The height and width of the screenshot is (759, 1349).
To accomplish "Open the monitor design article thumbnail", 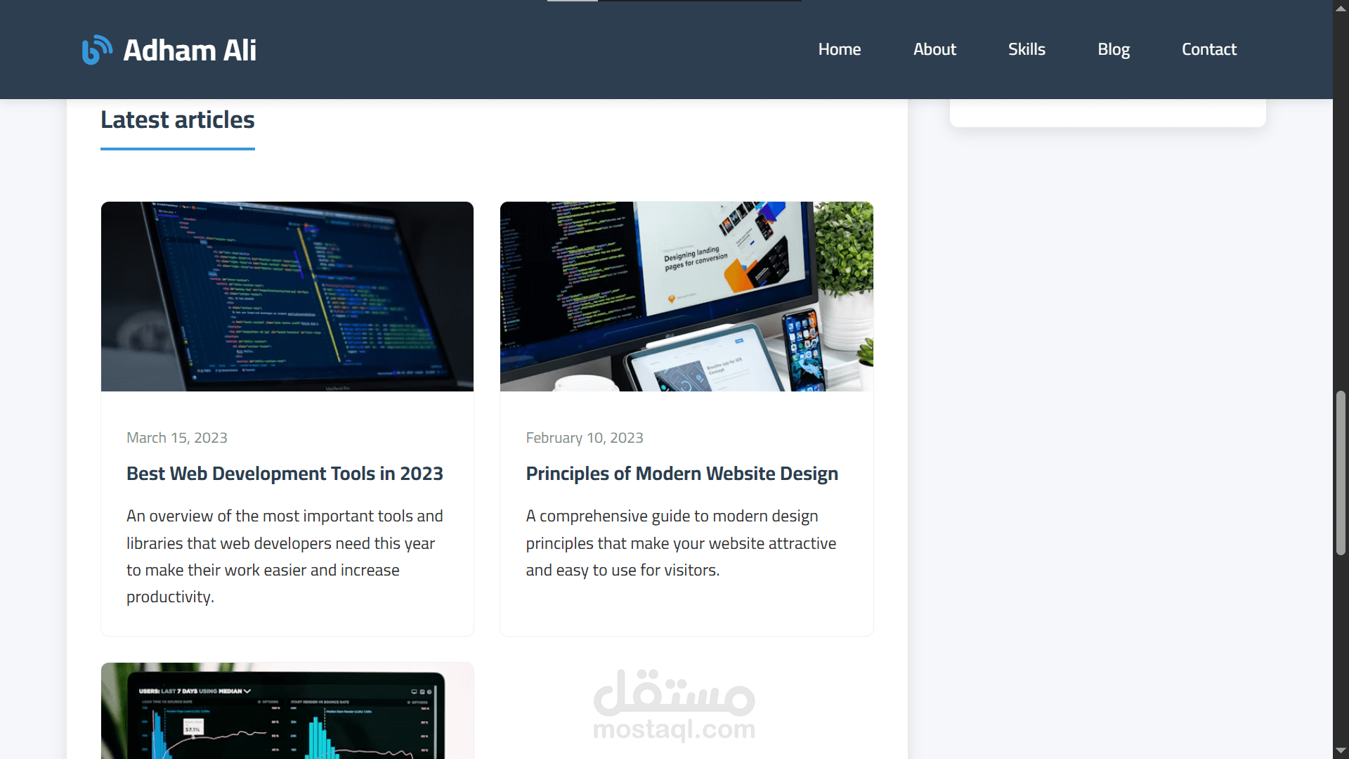I will click(x=686, y=296).
